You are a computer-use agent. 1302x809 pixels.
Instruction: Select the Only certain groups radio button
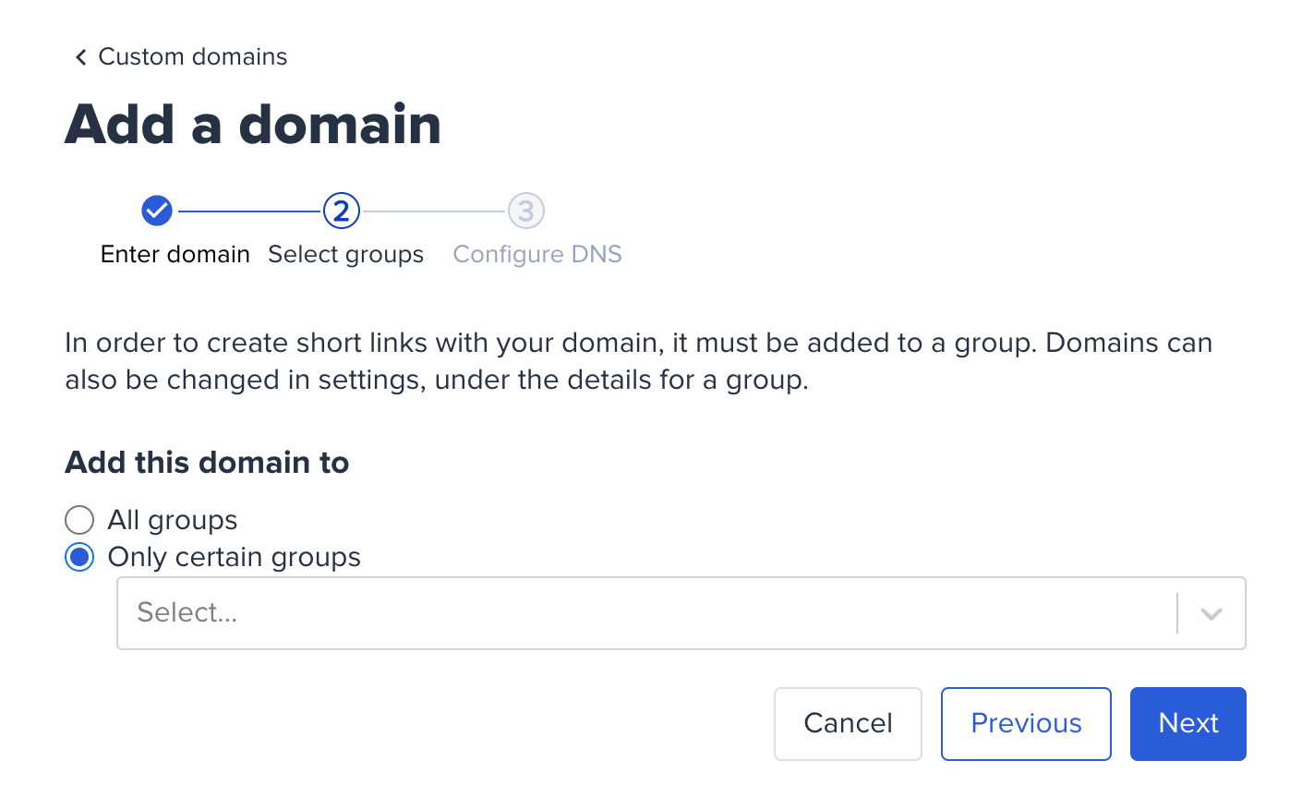pyautogui.click(x=79, y=557)
